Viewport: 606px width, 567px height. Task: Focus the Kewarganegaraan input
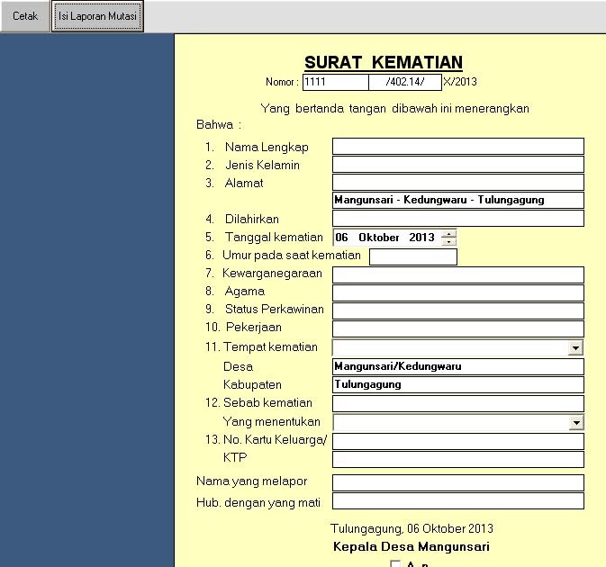click(458, 275)
